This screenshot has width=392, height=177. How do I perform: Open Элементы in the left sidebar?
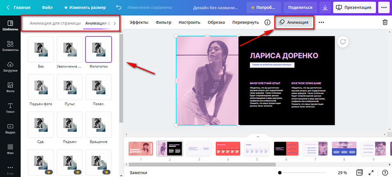click(x=10, y=46)
